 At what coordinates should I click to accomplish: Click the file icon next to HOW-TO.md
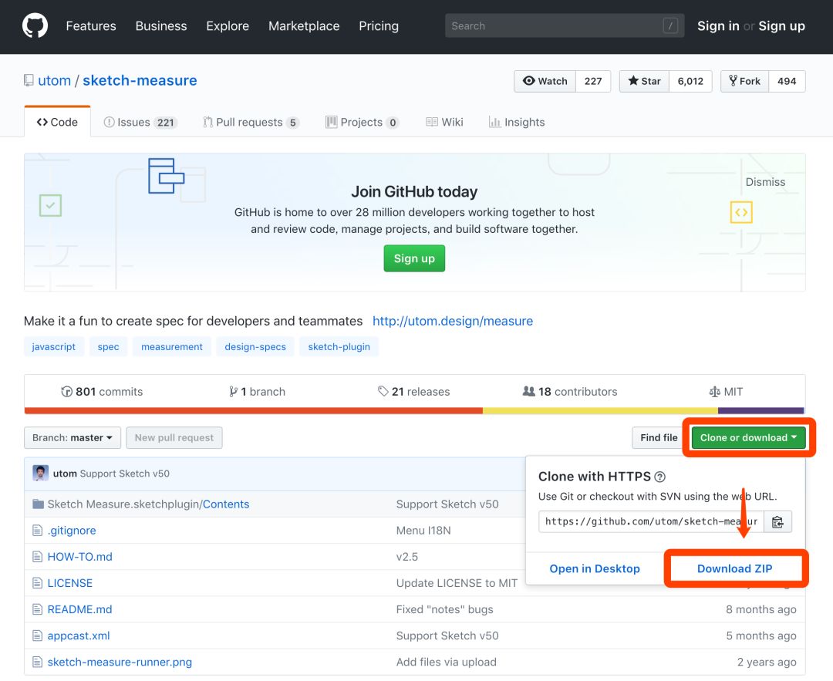37,556
